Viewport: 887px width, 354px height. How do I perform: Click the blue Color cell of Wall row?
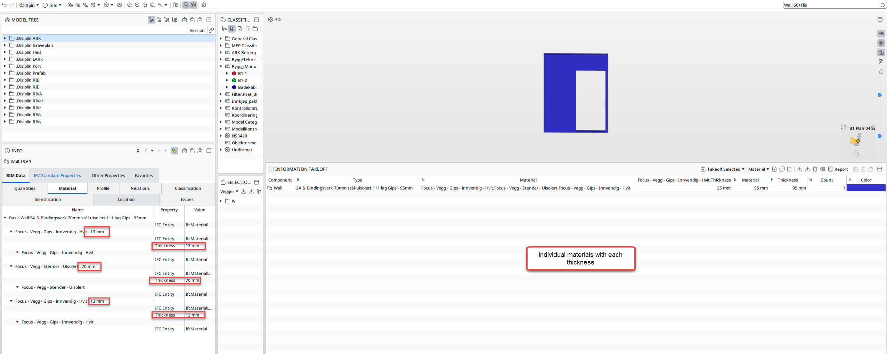coord(866,188)
